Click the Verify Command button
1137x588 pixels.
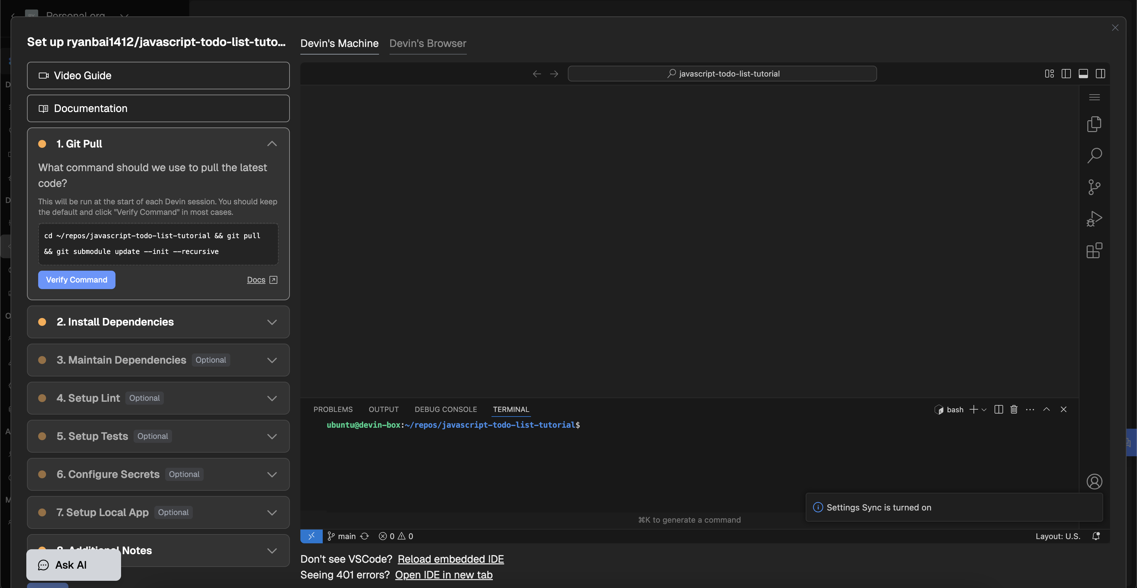point(76,280)
